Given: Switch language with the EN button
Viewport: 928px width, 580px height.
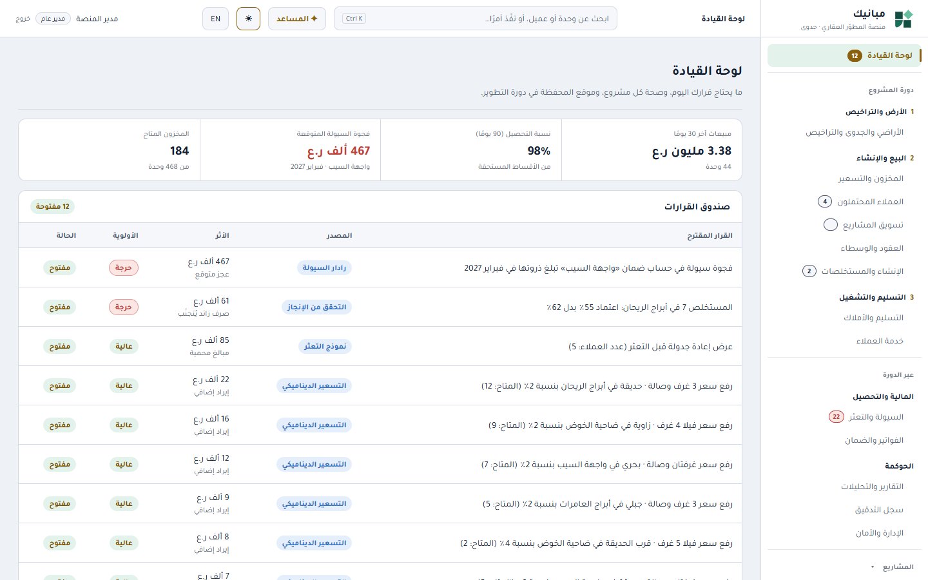Looking at the screenshot, I should point(215,19).
